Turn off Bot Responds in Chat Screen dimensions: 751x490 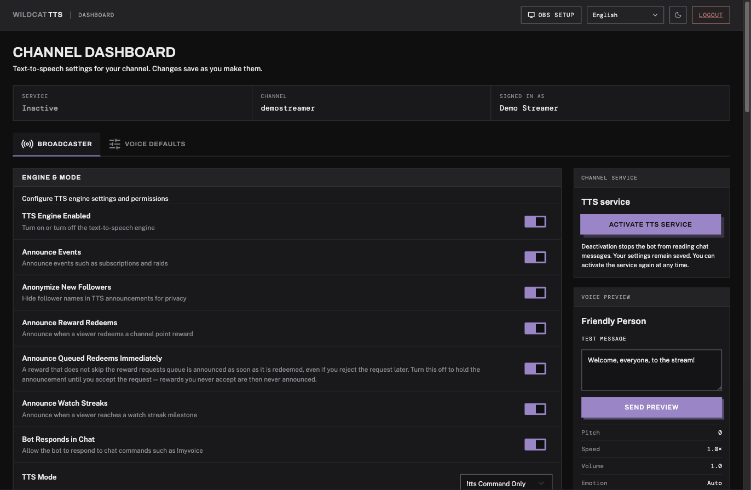coord(535,445)
